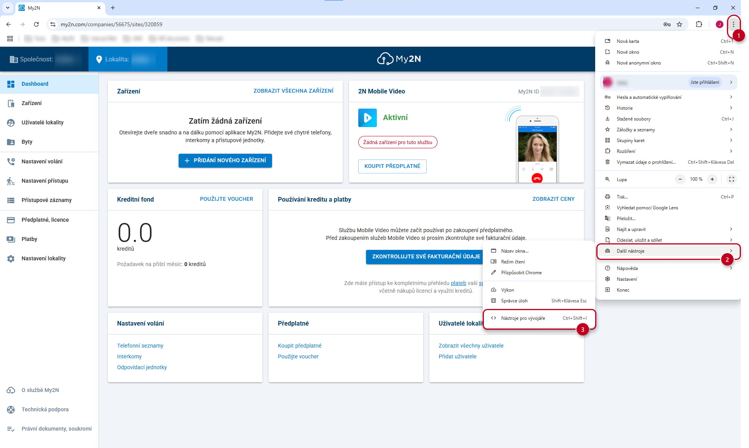Open Nastavení přístupu in the sidebar

click(49, 181)
